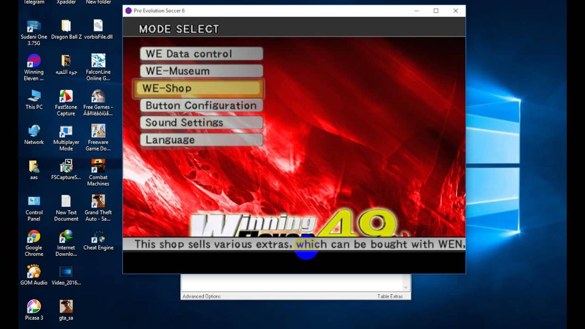Open the Cheat Engine desktop shortcut

[x=98, y=240]
